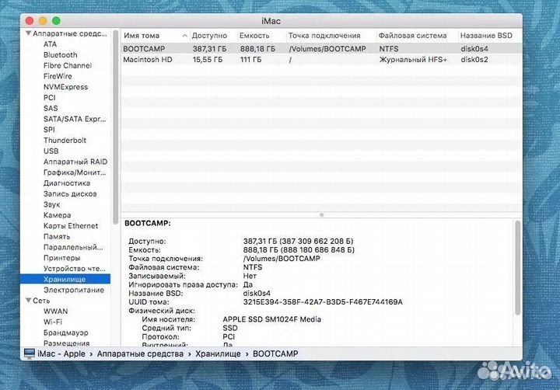Select USB in the sidebar
The image size is (560, 390).
pos(51,151)
